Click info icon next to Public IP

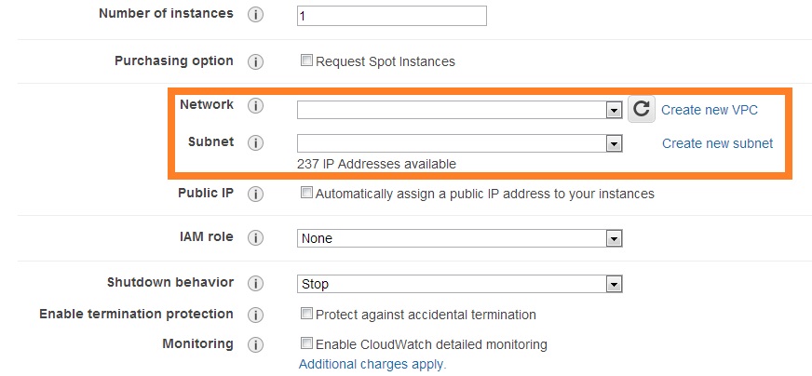255,195
